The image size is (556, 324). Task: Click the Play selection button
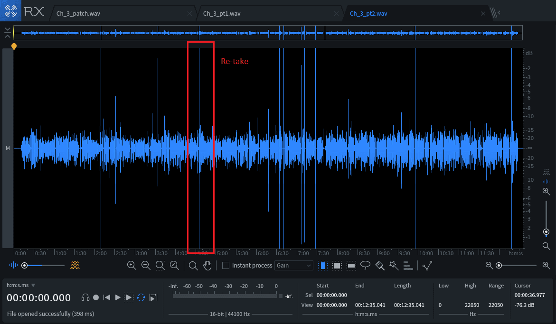pyautogui.click(x=129, y=297)
